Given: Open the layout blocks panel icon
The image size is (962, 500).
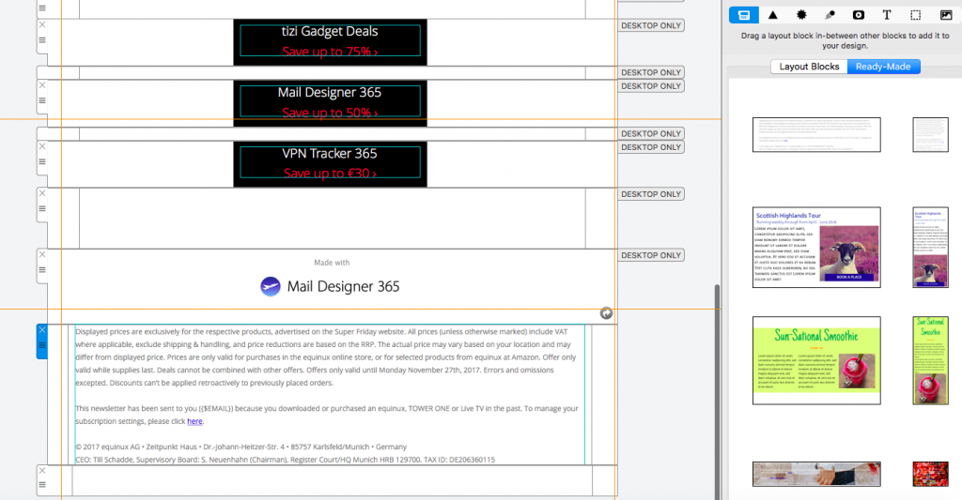Looking at the screenshot, I should click(x=744, y=15).
